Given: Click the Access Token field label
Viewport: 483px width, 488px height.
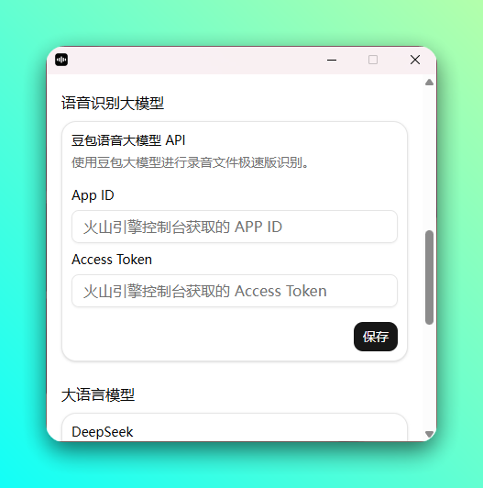Looking at the screenshot, I should tap(112, 260).
